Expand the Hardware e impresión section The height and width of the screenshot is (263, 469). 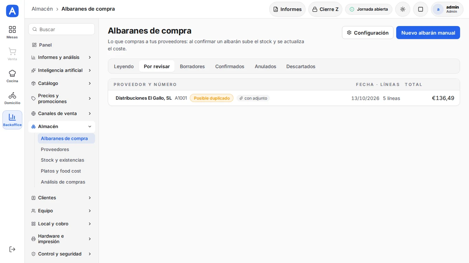tap(61, 239)
